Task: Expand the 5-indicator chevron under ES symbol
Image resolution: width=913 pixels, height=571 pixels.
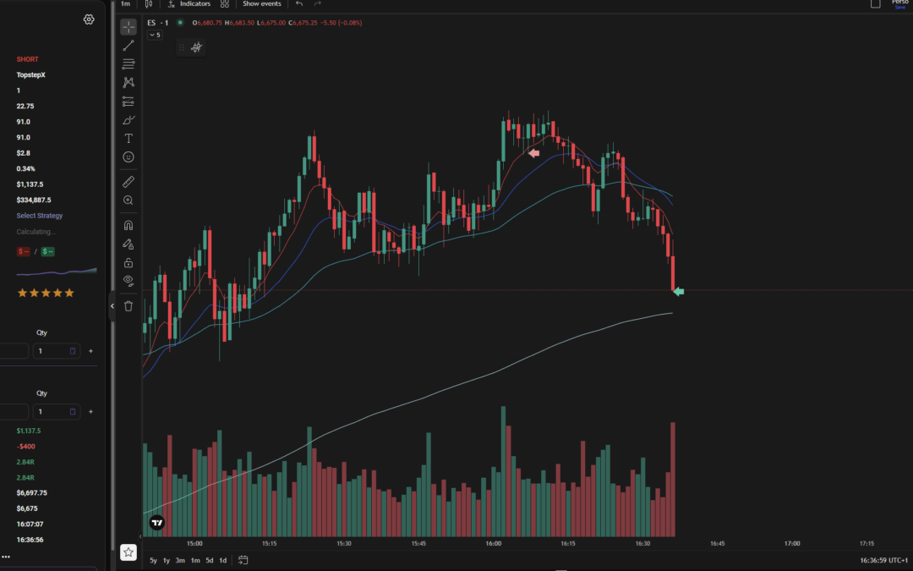Action: click(154, 35)
